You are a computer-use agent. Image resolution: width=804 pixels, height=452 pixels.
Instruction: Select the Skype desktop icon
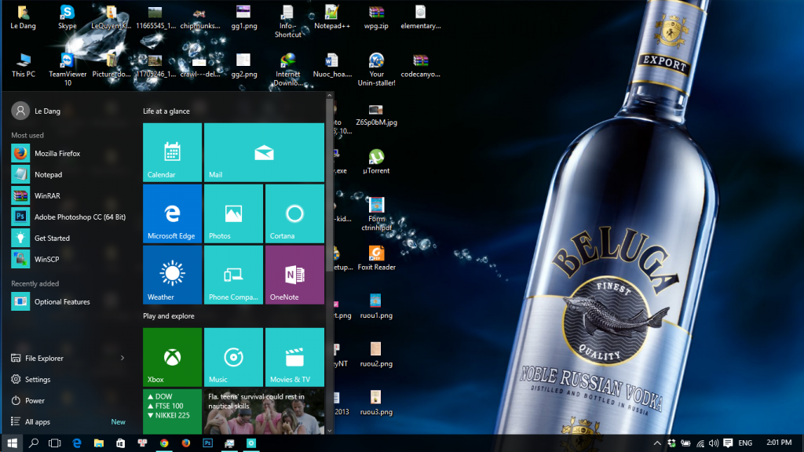point(68,17)
